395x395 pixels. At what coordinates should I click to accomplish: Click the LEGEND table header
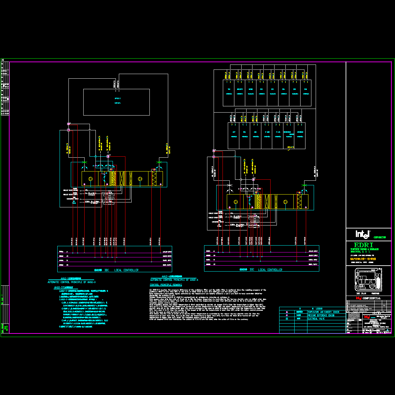[x=312, y=308]
